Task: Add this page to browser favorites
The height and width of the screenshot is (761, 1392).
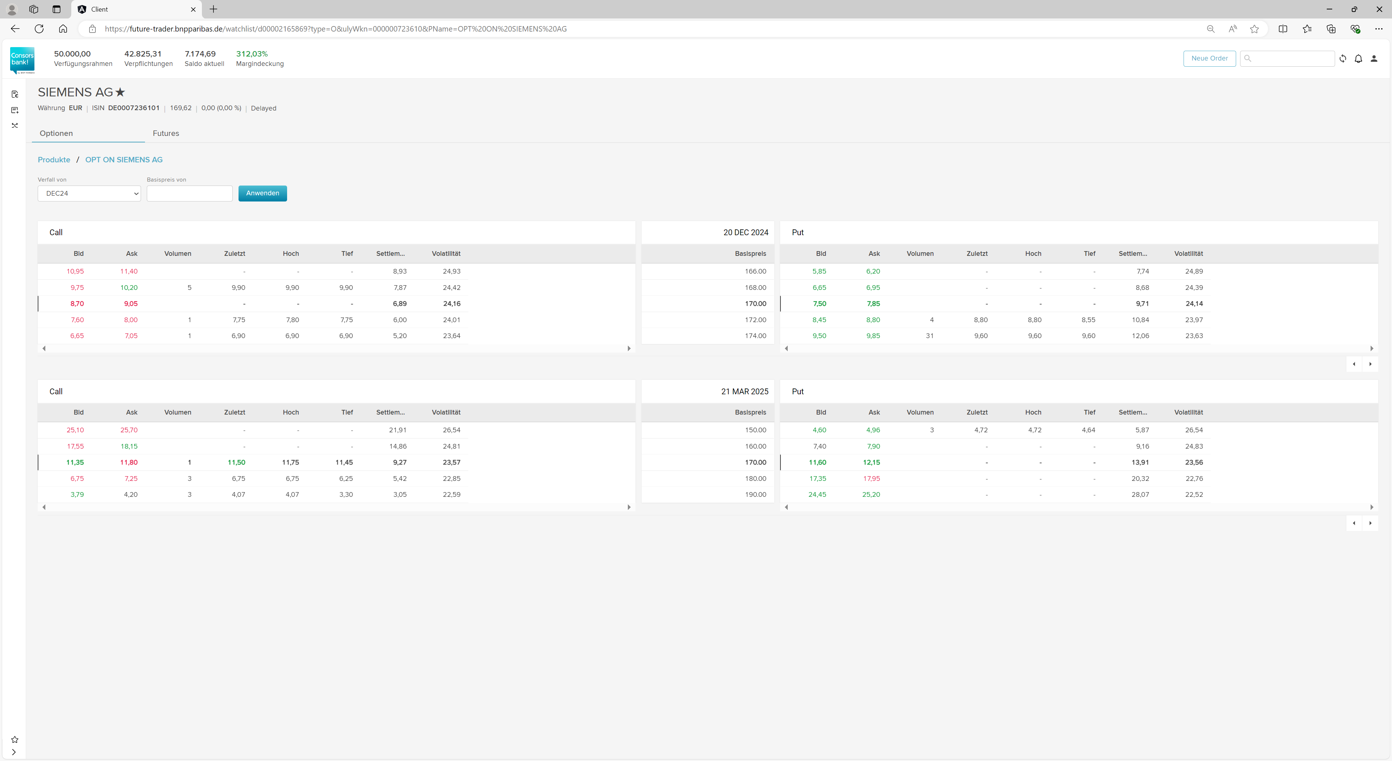Action: 1254,29
